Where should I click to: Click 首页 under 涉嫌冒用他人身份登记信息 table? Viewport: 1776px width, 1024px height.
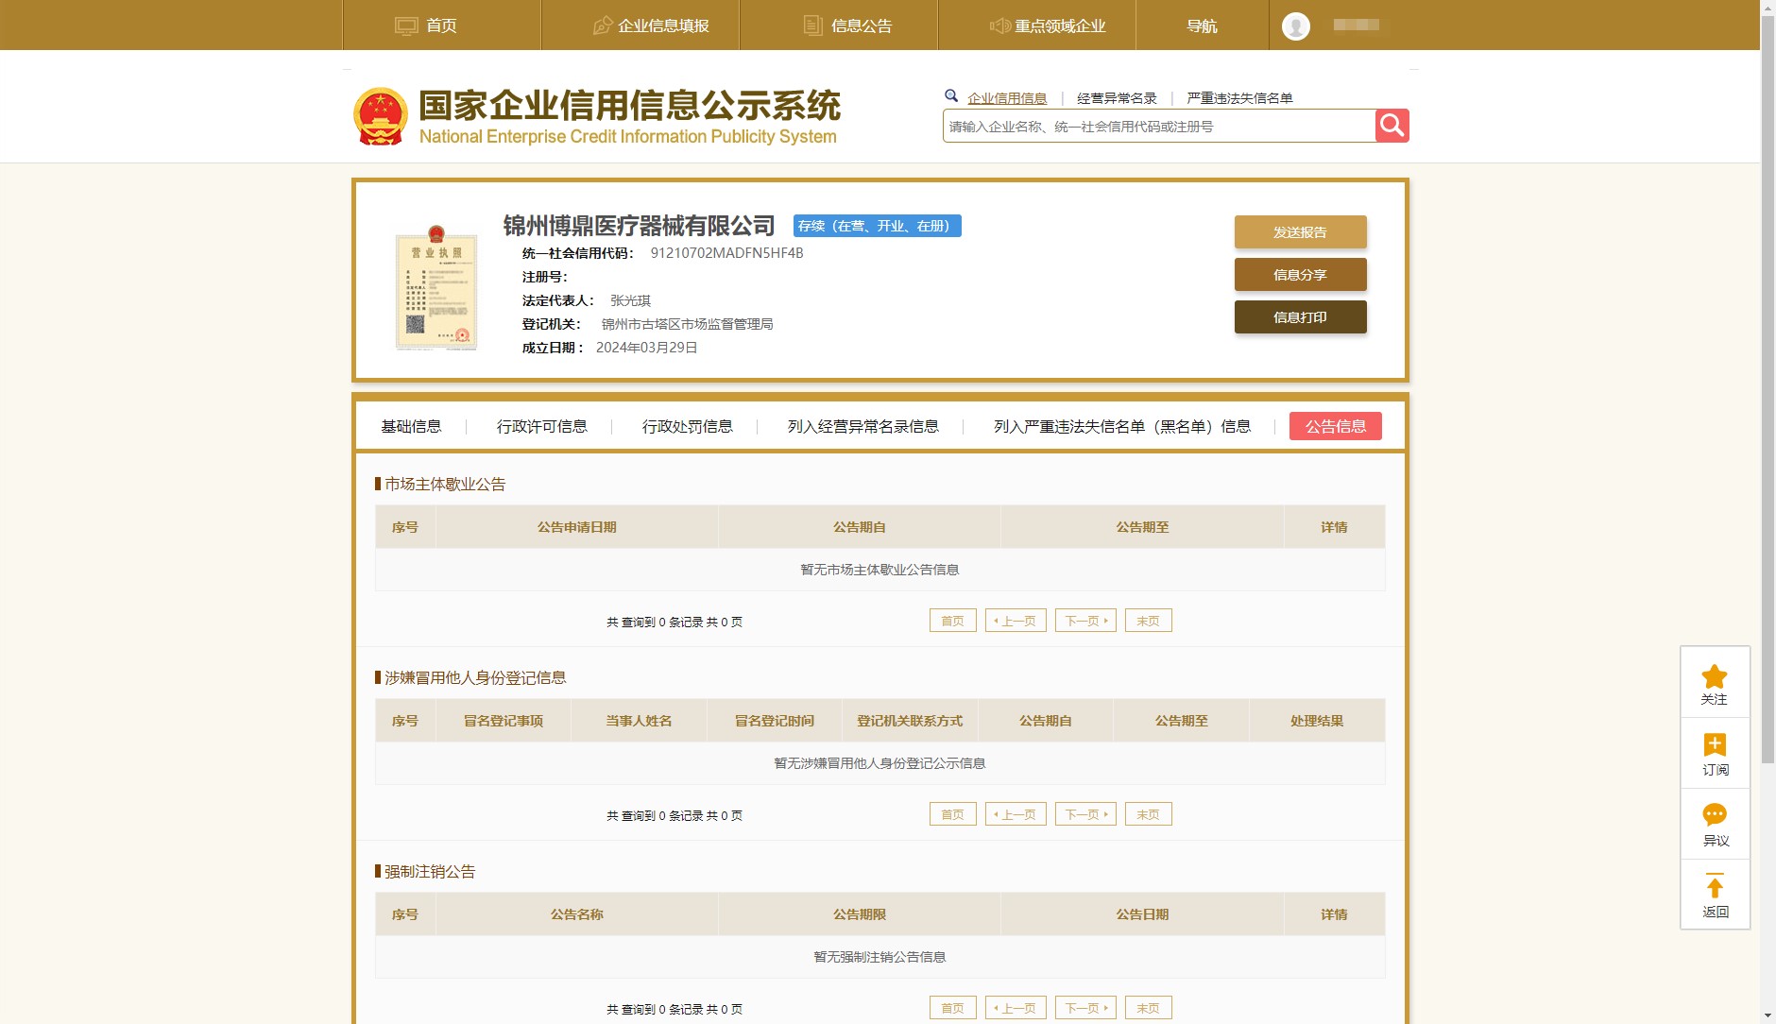pos(953,814)
